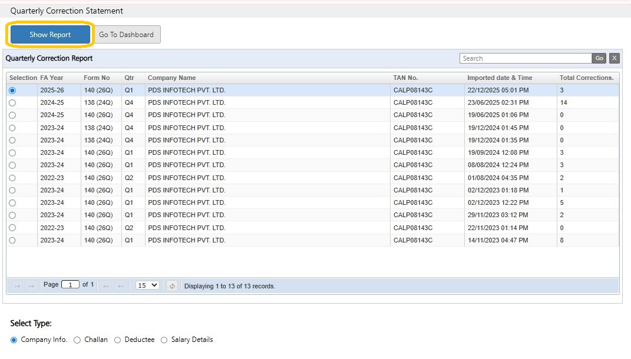Sort by the Imported date & Time header
Viewport: 631px width, 359px height.
pyautogui.click(x=500, y=78)
